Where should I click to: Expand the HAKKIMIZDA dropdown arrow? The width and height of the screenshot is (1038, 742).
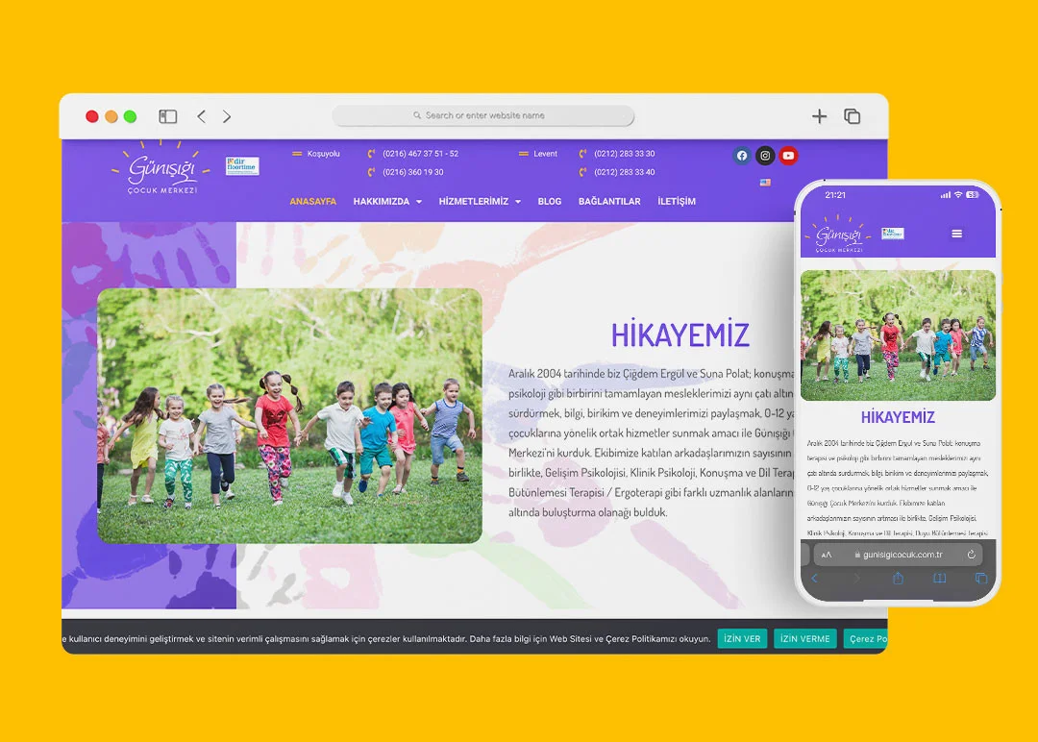point(419,202)
